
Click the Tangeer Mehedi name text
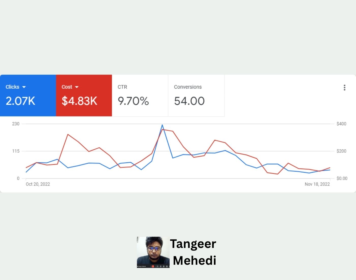(194, 252)
